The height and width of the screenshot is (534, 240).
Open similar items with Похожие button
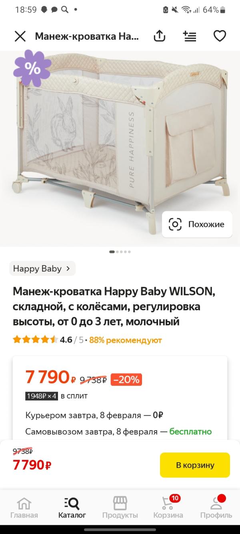197,224
